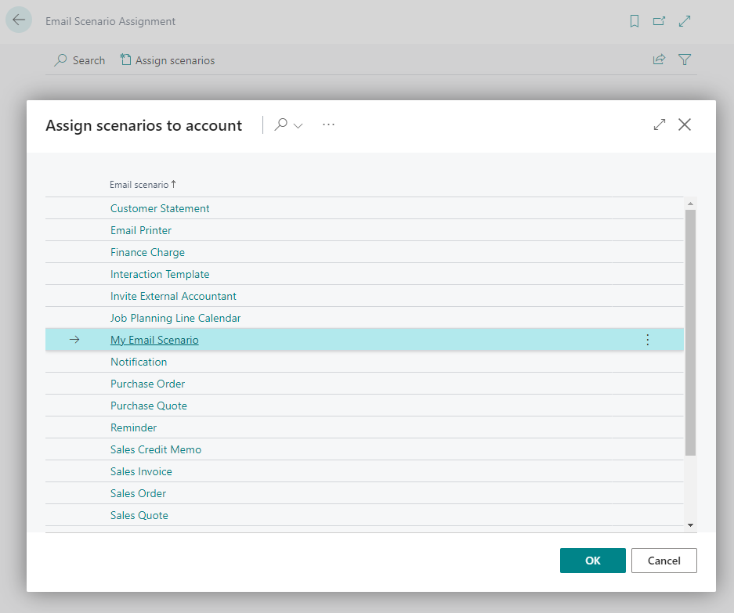734x613 pixels.
Task: Open the filter pane icon
Action: [685, 59]
